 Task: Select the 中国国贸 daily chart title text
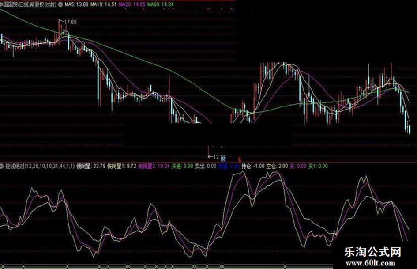click(x=28, y=4)
